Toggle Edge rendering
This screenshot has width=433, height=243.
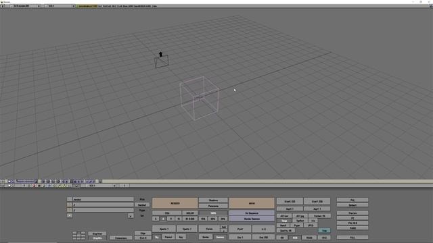point(143,234)
